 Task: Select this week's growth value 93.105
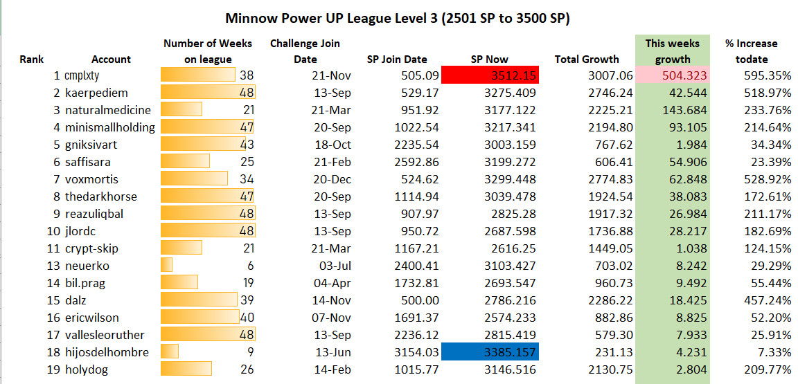pos(688,128)
